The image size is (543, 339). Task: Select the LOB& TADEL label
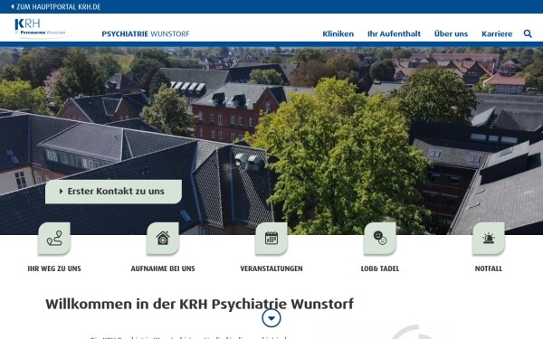380,268
